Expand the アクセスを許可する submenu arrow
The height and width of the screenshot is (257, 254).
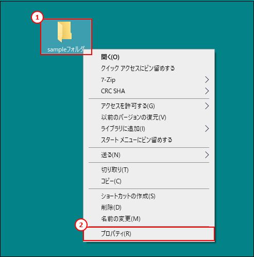207,106
